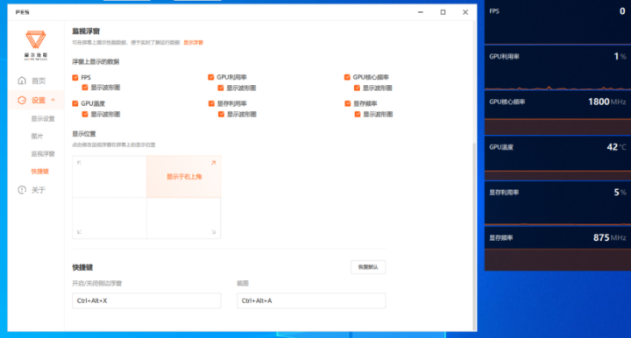Select the Settings icon in sidebar

pos(22,101)
